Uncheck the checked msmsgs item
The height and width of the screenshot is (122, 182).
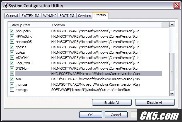tap(12, 84)
